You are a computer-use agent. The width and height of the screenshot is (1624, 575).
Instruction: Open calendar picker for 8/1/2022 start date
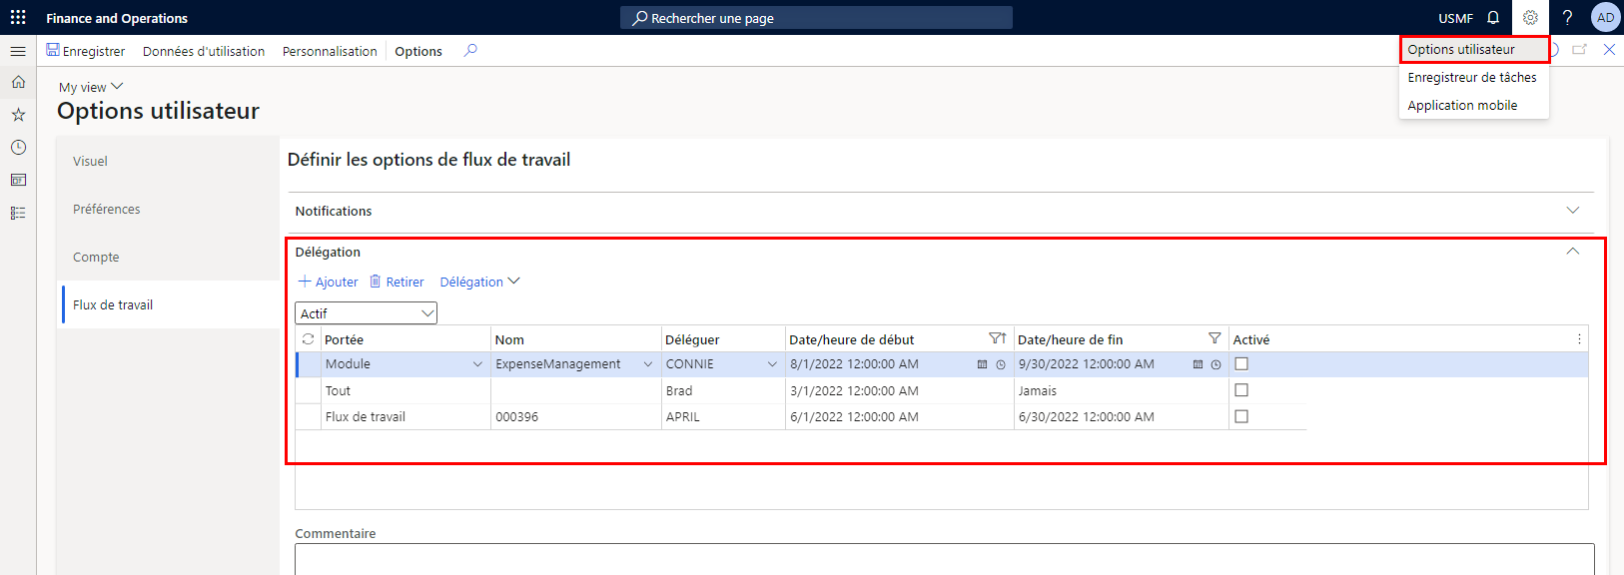982,364
